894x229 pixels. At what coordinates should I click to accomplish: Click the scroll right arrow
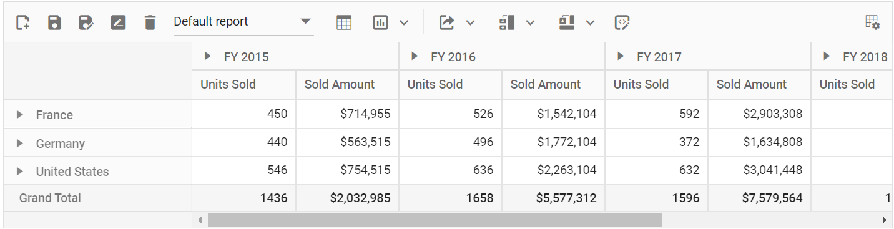884,220
